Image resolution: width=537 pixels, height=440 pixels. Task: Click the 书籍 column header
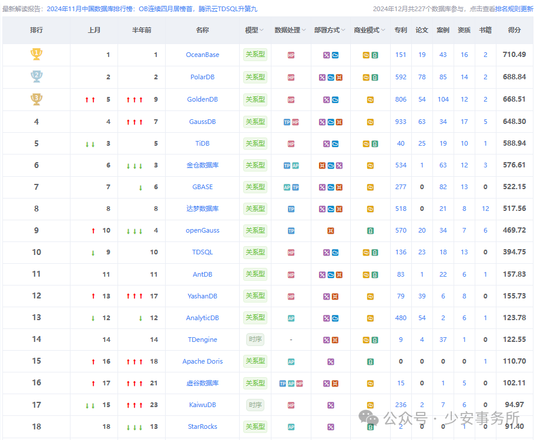(x=485, y=30)
